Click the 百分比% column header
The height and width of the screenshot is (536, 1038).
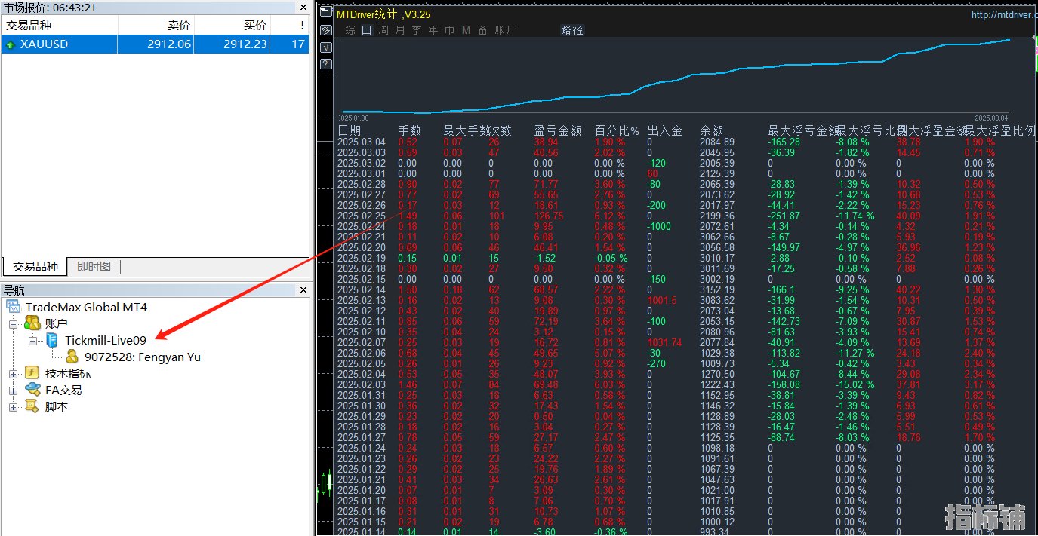click(617, 130)
